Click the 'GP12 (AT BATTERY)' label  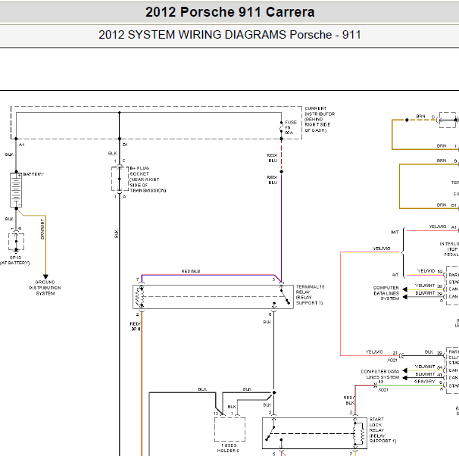coord(14,261)
